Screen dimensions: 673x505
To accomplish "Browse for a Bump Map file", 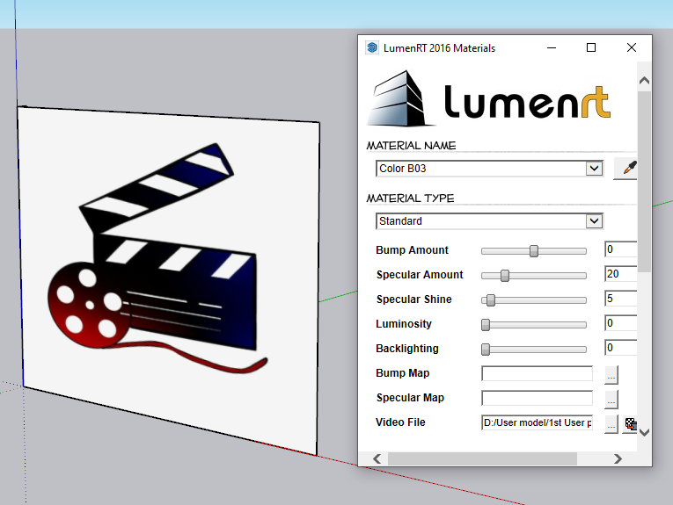I will pyautogui.click(x=611, y=374).
